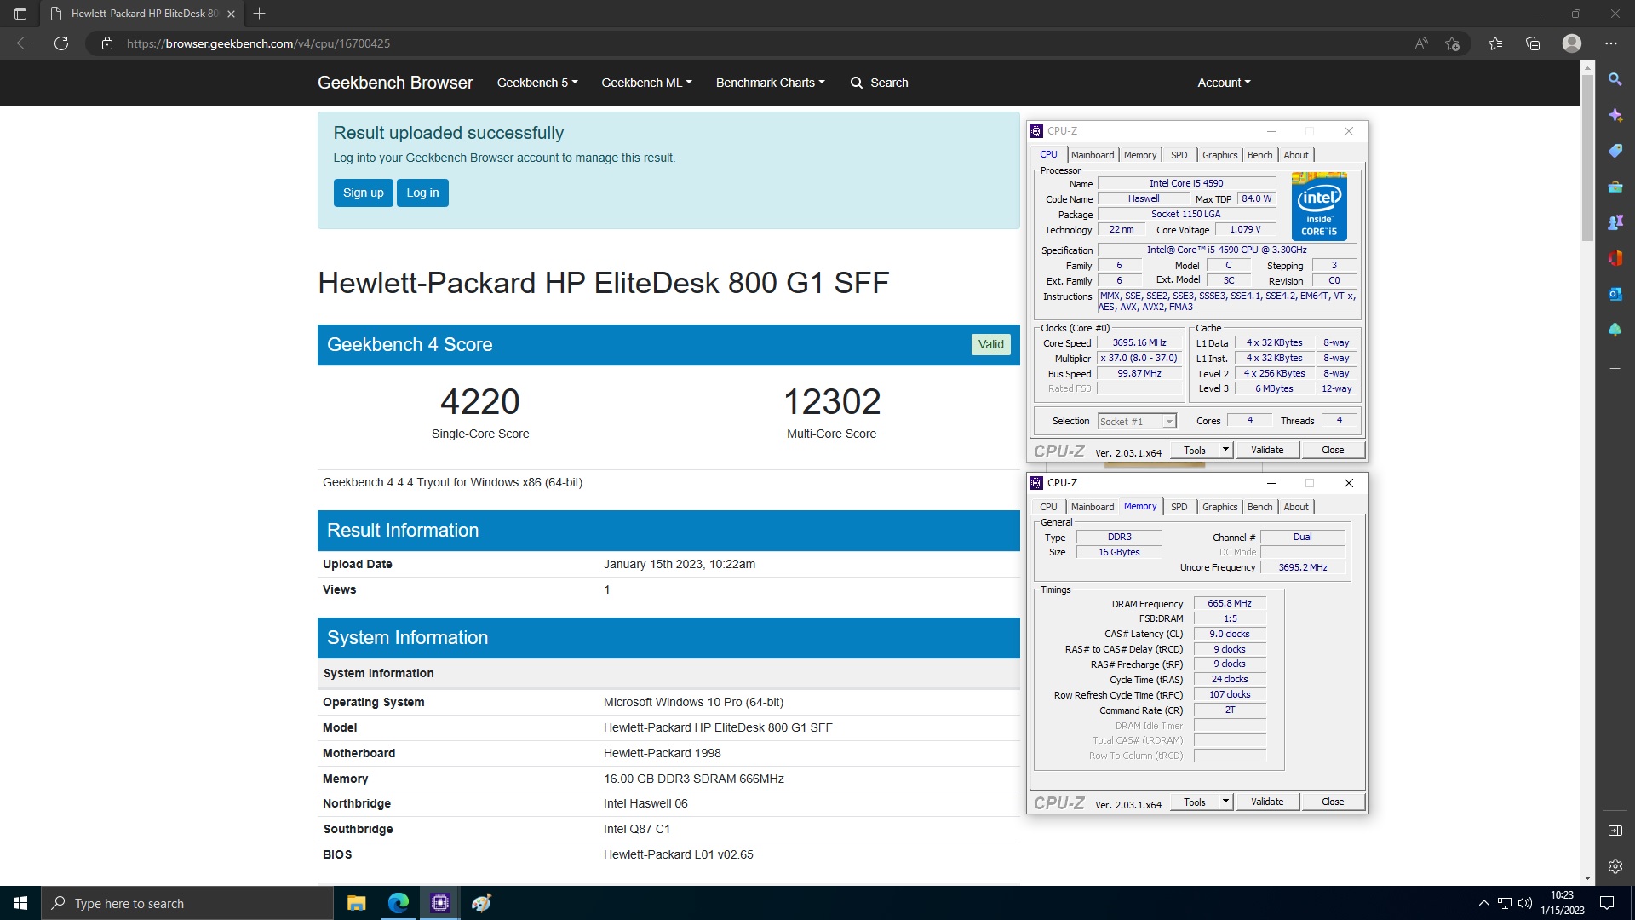Viewport: 1635px width, 920px height.
Task: Open Tools dropdown arrow in CPU window
Action: [x=1225, y=450]
